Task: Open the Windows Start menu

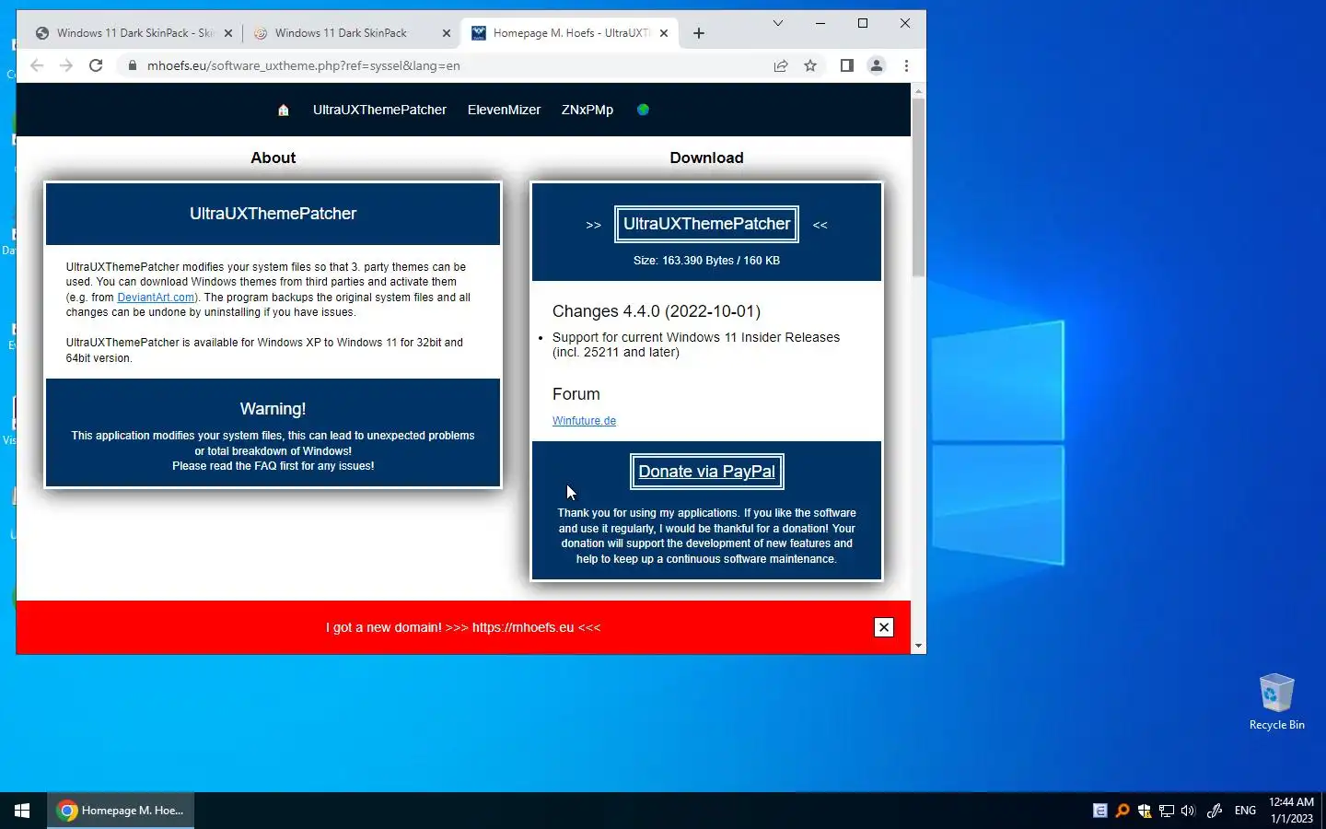Action: click(x=22, y=811)
